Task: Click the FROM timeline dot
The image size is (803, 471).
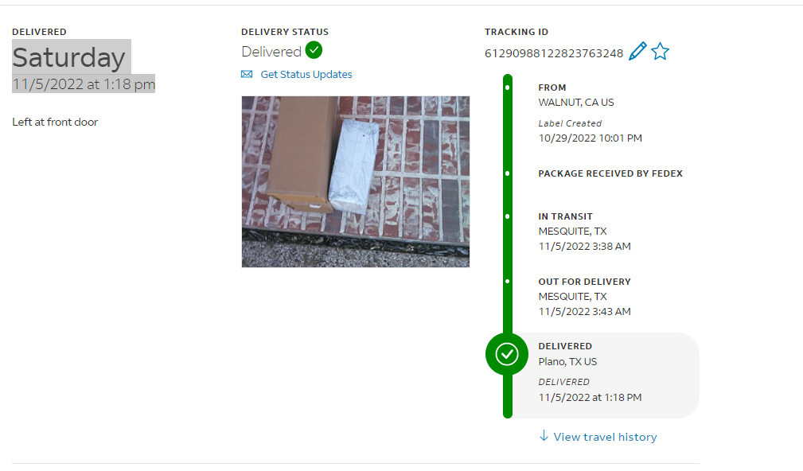Action: point(508,88)
